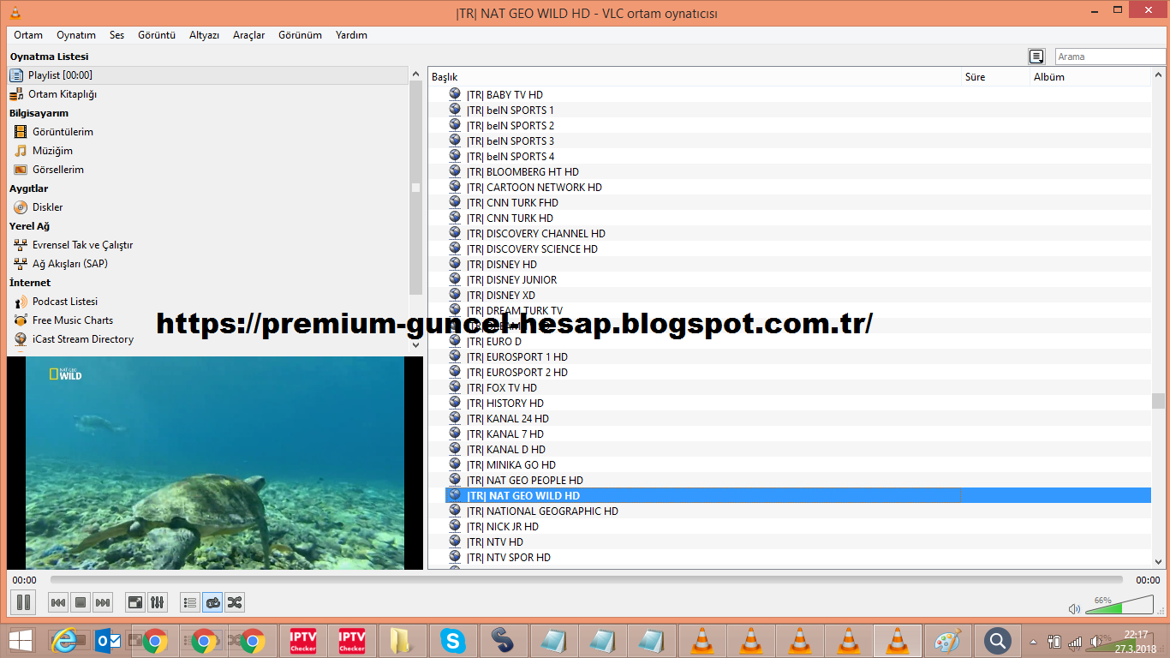Open the Ses menu
Screen dimensions: 1170x658
pyautogui.click(x=116, y=35)
